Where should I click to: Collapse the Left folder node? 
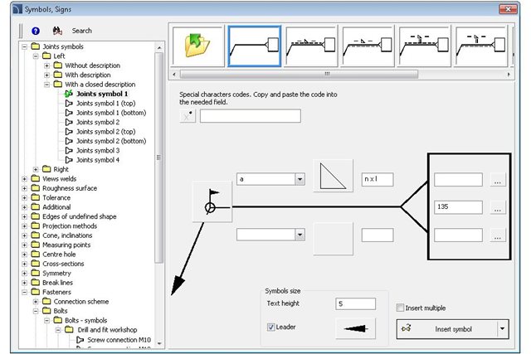36,56
